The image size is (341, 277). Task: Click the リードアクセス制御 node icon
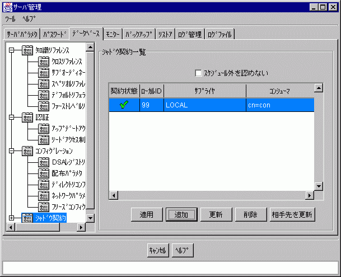44,140
